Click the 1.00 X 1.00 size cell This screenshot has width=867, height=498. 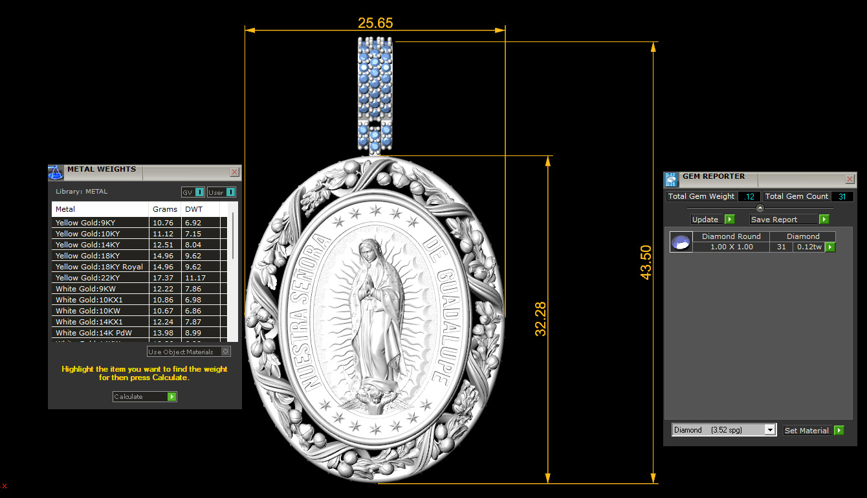[x=731, y=247]
